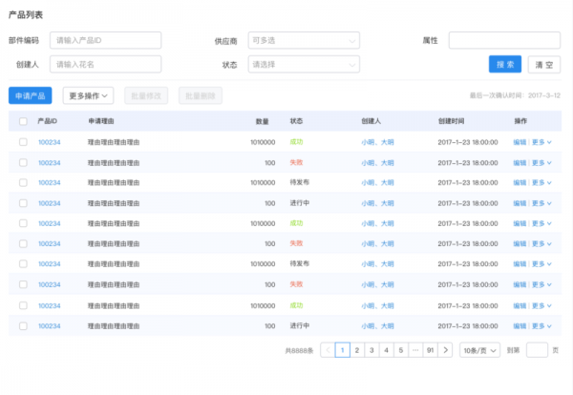Click the ellipsis to jump pages forward
This screenshot has height=395, width=573.
click(415, 350)
